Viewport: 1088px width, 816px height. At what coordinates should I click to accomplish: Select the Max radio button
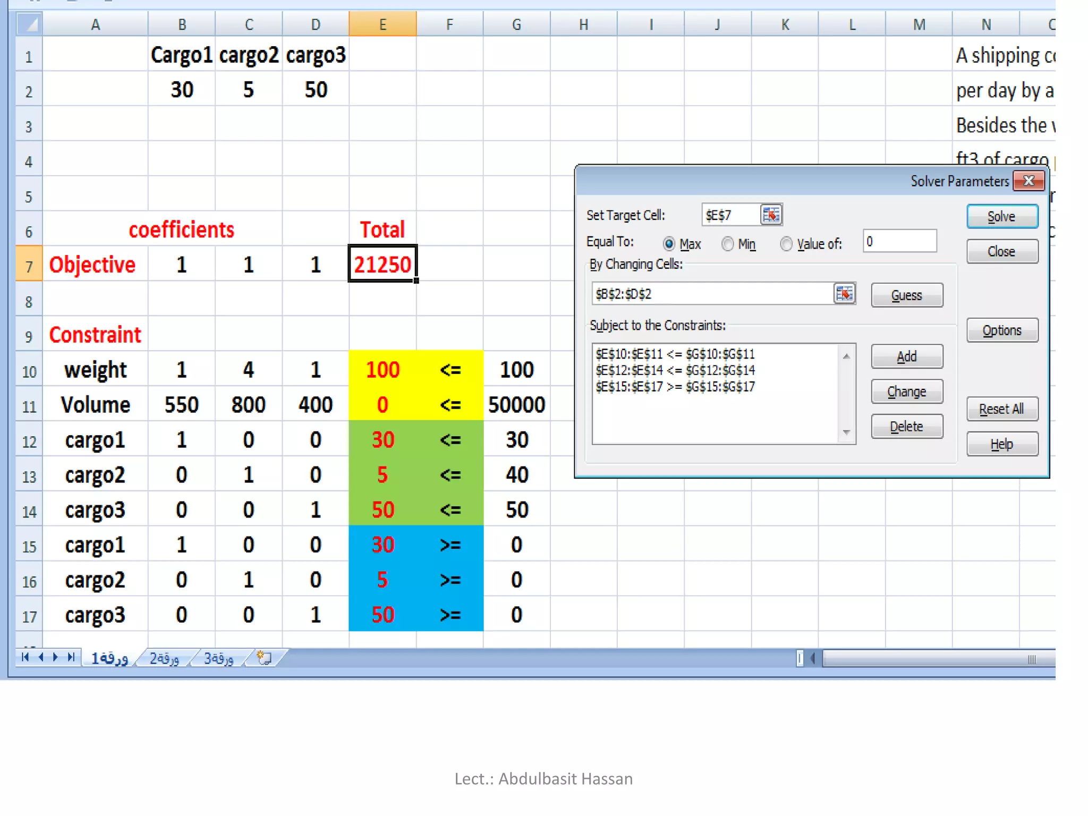[669, 244]
